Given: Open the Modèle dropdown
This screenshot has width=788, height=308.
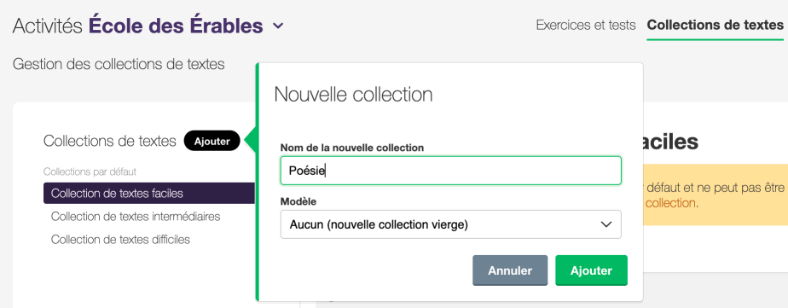Looking at the screenshot, I should [451, 224].
